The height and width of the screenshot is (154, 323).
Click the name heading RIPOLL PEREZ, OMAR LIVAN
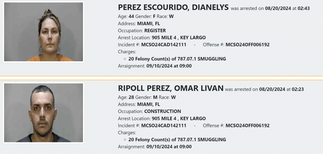(x=171, y=88)
